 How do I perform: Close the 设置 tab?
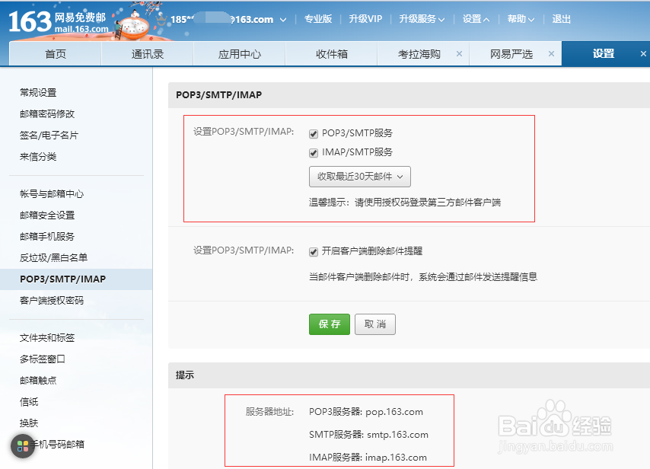[x=643, y=53]
